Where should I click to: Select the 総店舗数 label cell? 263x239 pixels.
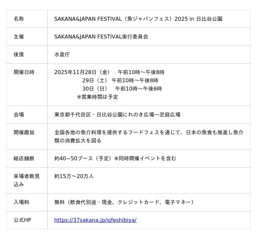coord(24,158)
